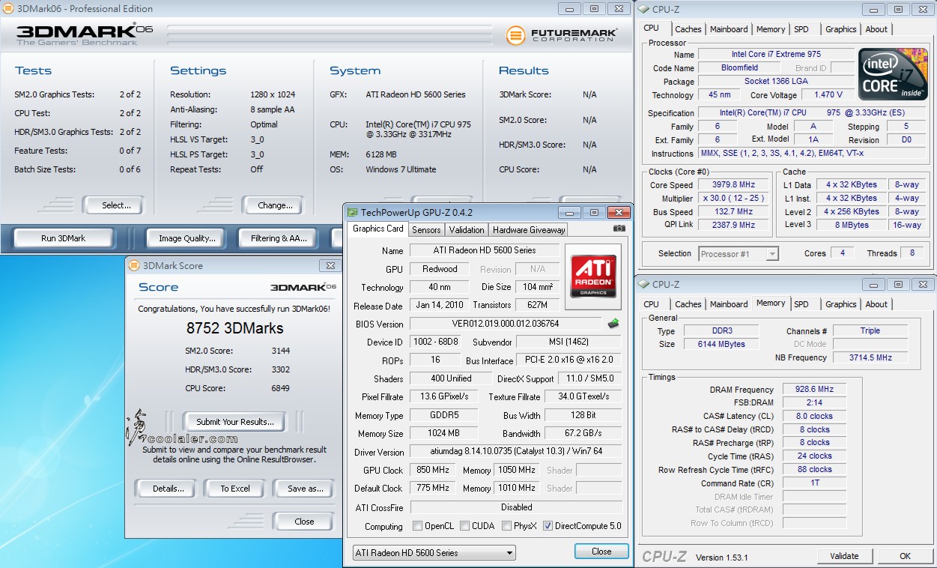
Task: Open Memory tab in upper CPU-Z
Action: tap(771, 29)
